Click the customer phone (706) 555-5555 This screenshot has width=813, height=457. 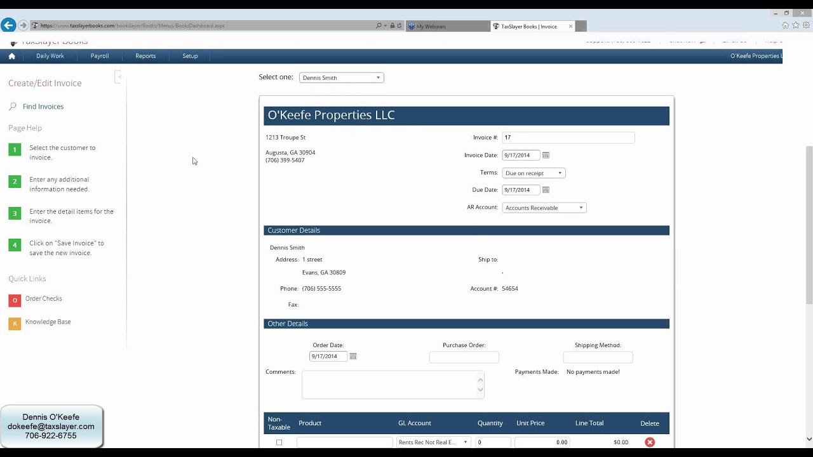coord(321,289)
